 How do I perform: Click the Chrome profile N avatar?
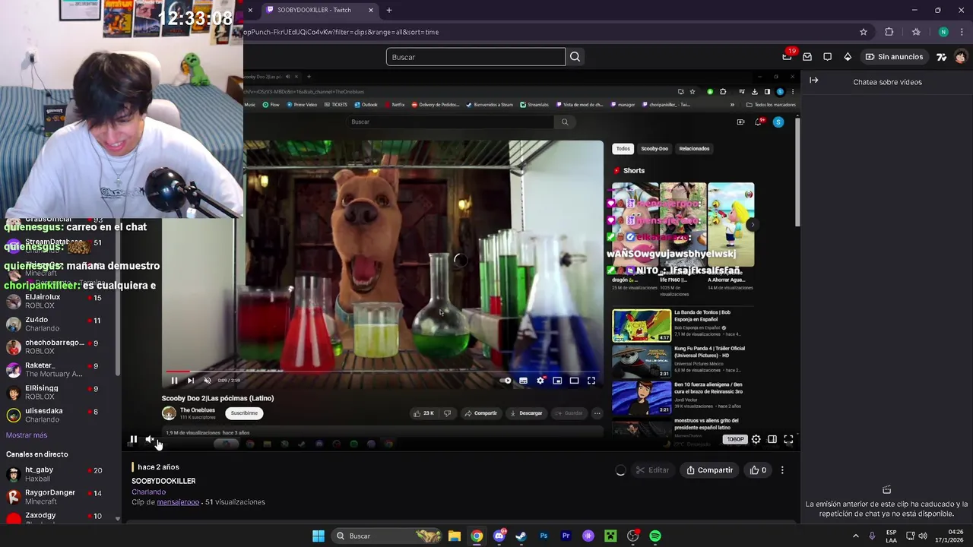[943, 32]
